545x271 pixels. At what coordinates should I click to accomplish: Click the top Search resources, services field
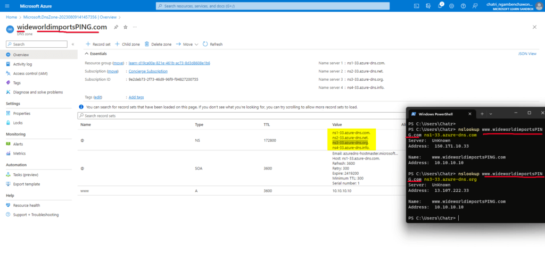272,6
